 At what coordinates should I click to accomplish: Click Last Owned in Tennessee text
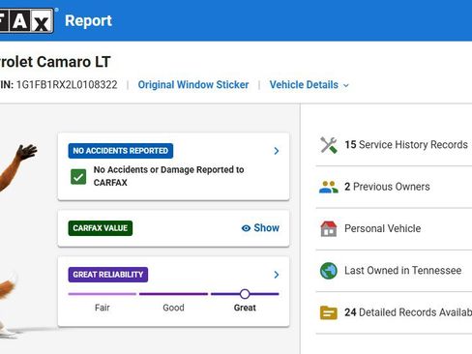click(x=403, y=271)
